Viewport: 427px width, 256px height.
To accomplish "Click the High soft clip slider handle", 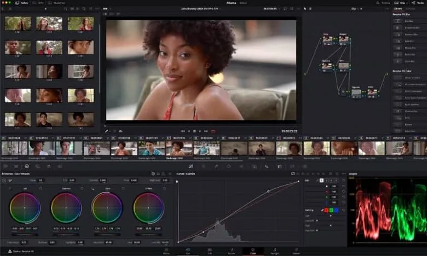I will 331,225.
